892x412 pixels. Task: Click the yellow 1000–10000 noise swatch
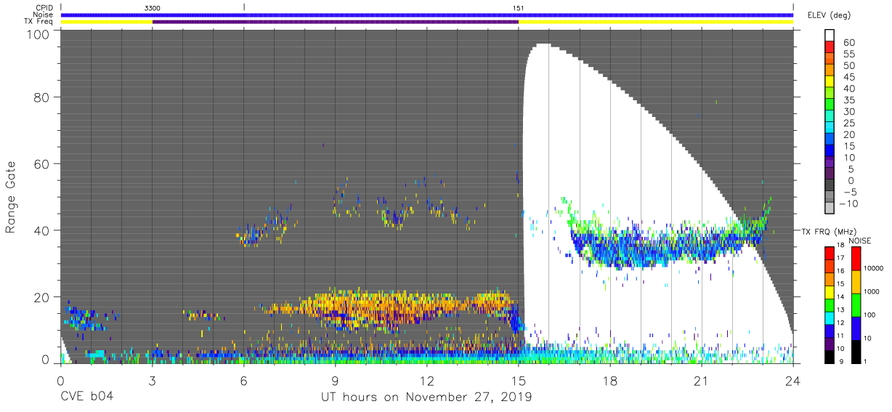pyautogui.click(x=856, y=280)
